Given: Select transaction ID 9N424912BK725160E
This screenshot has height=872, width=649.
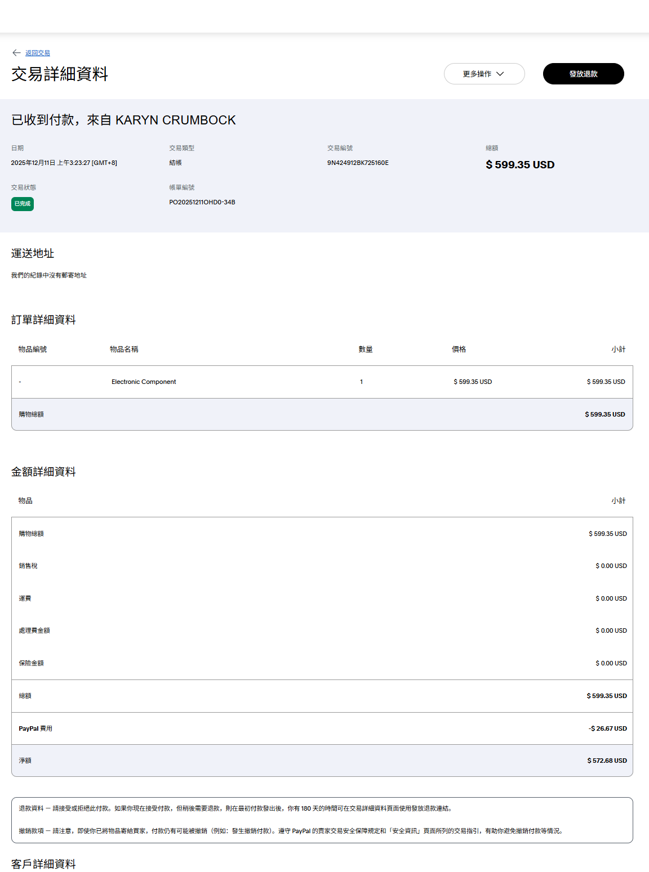Looking at the screenshot, I should [x=358, y=163].
